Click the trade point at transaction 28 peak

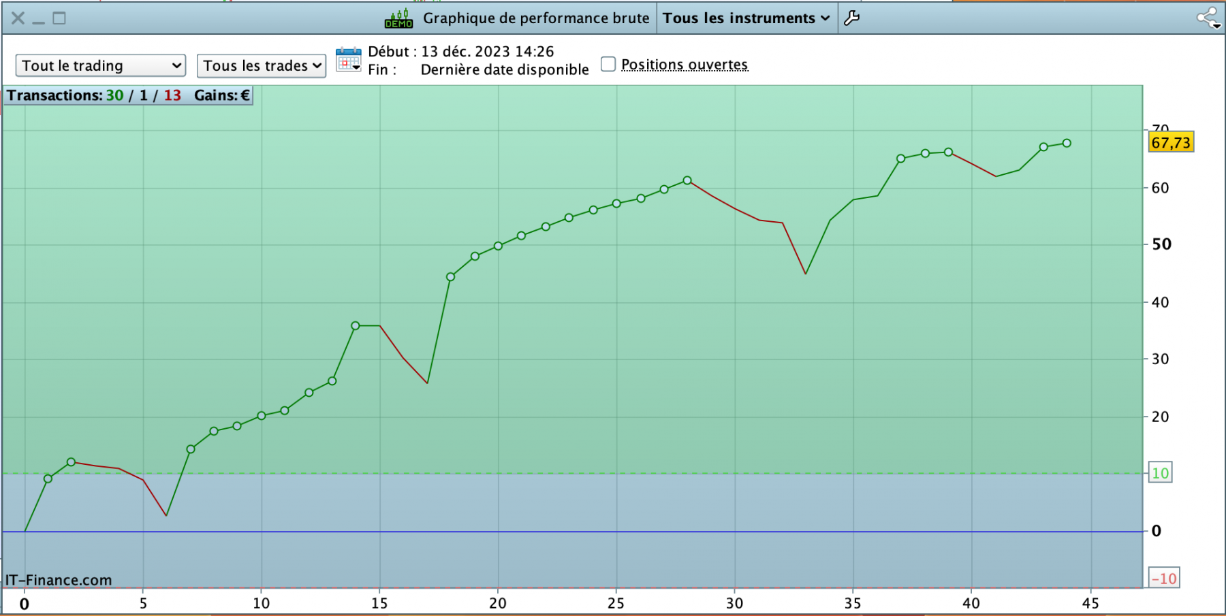pyautogui.click(x=687, y=180)
